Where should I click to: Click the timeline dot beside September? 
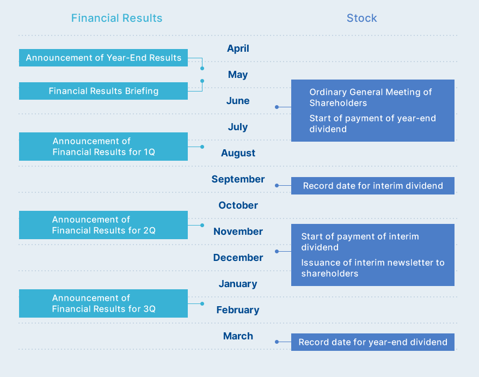(x=277, y=186)
